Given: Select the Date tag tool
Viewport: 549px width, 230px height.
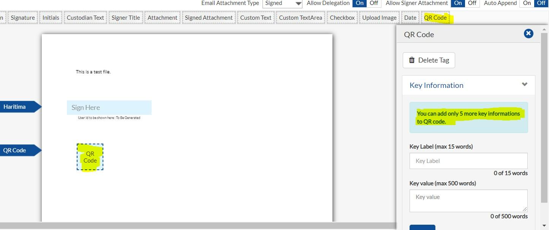Looking at the screenshot, I should pyautogui.click(x=410, y=17).
